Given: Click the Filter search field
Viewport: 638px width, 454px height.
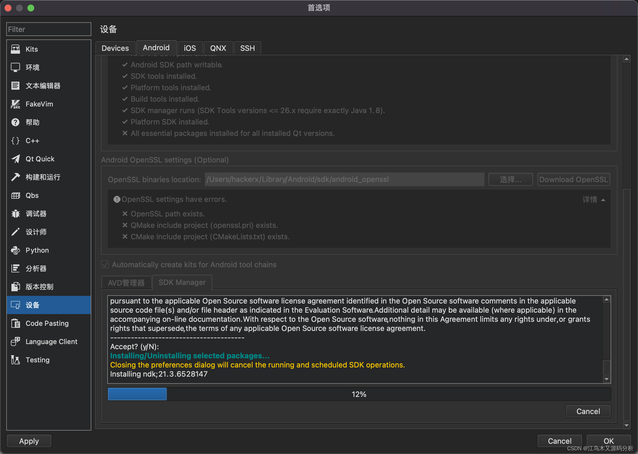Looking at the screenshot, I should (x=49, y=29).
